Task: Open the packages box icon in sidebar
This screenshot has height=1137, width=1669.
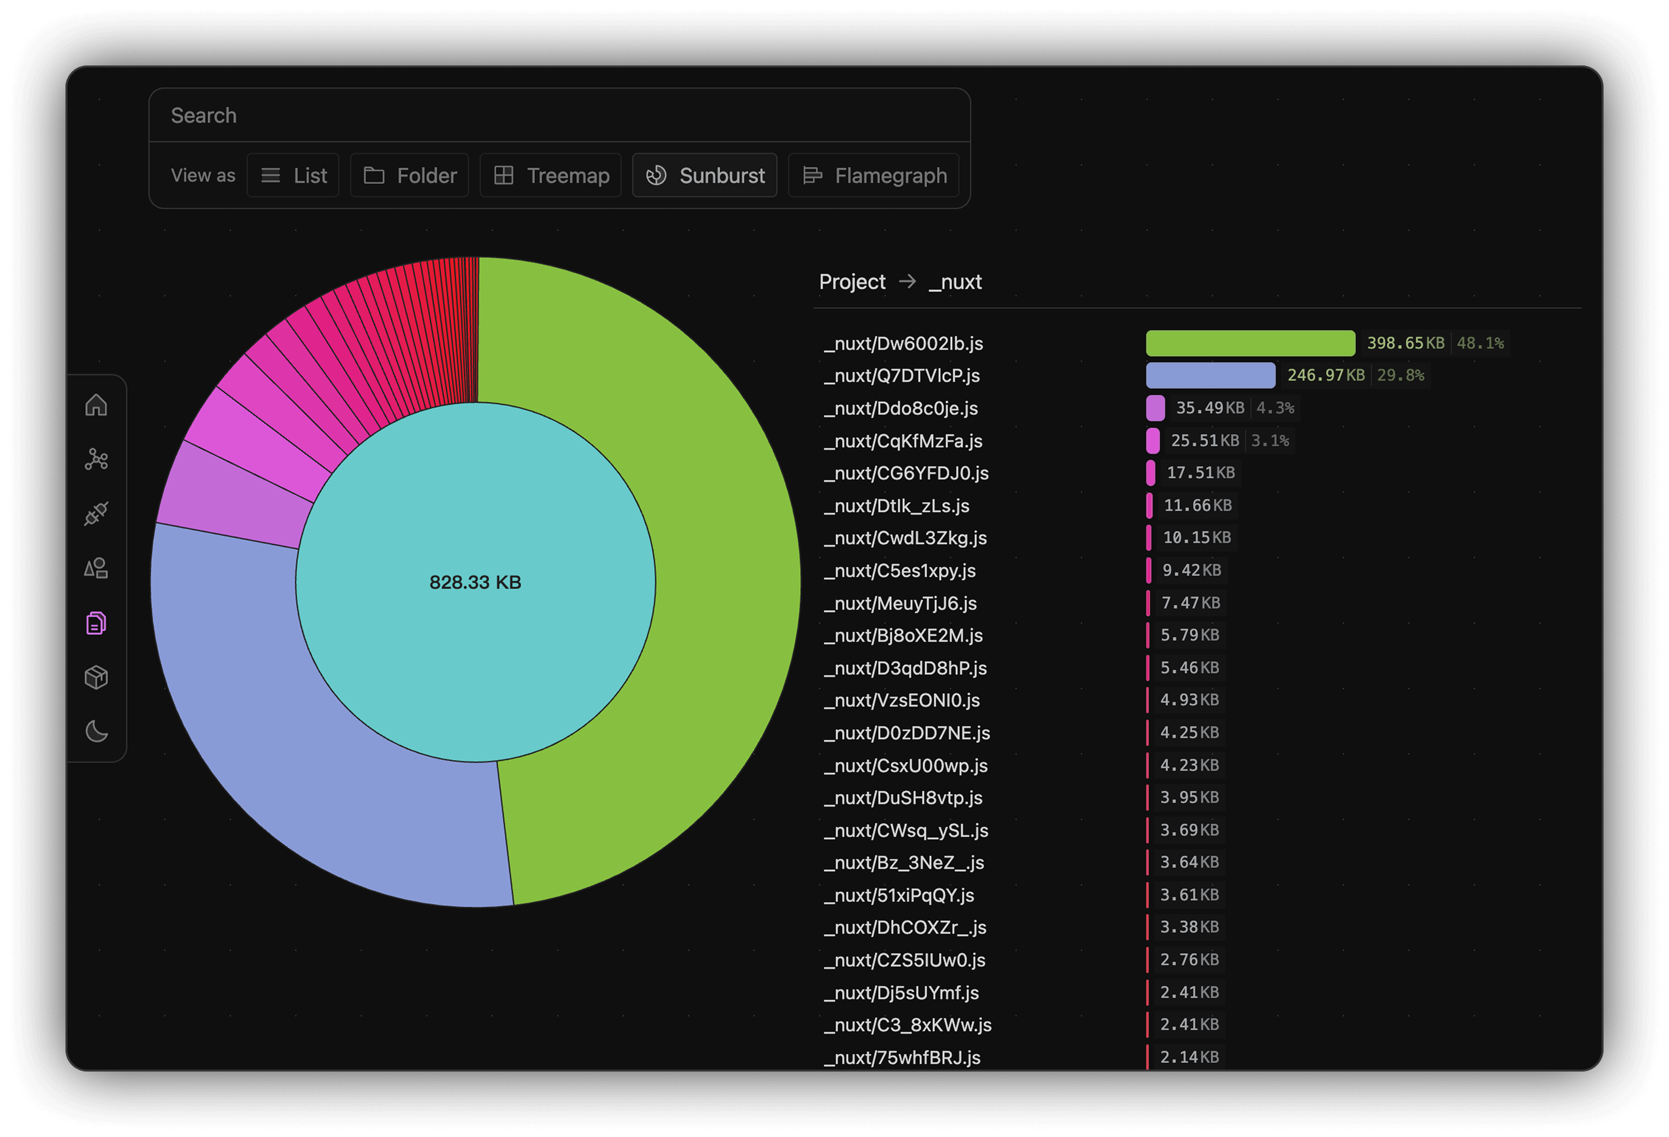Action: [x=96, y=677]
